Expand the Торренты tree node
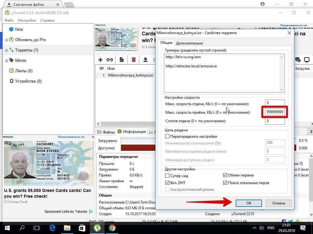313x234 pixels. [6, 50]
